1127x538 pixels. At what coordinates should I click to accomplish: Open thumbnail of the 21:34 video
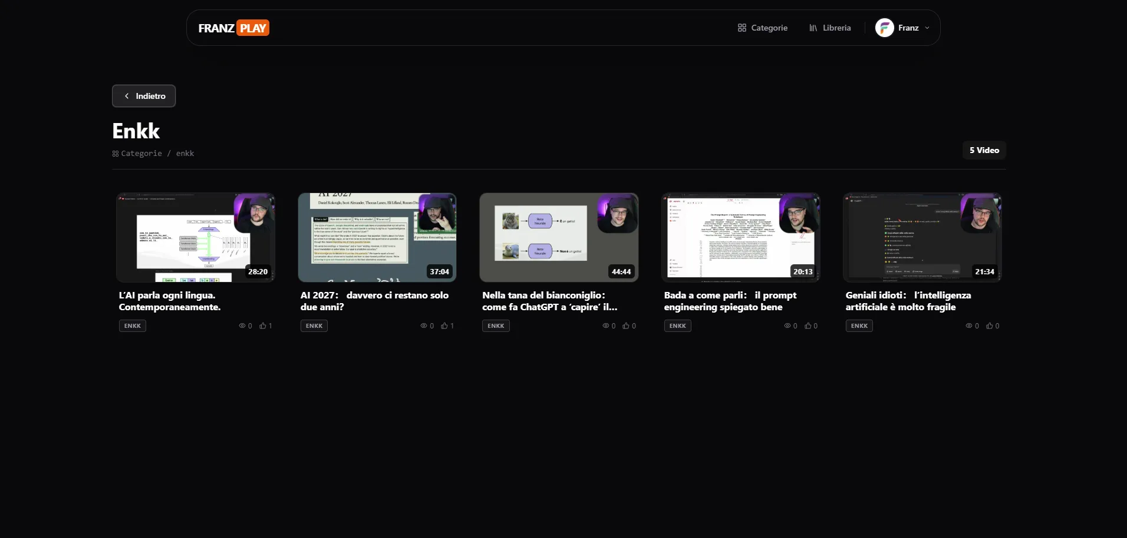tap(922, 237)
